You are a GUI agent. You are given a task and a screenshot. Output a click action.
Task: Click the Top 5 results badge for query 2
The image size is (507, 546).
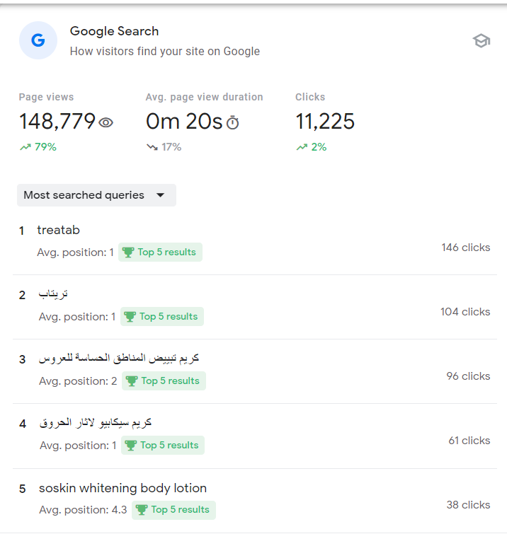[162, 317]
